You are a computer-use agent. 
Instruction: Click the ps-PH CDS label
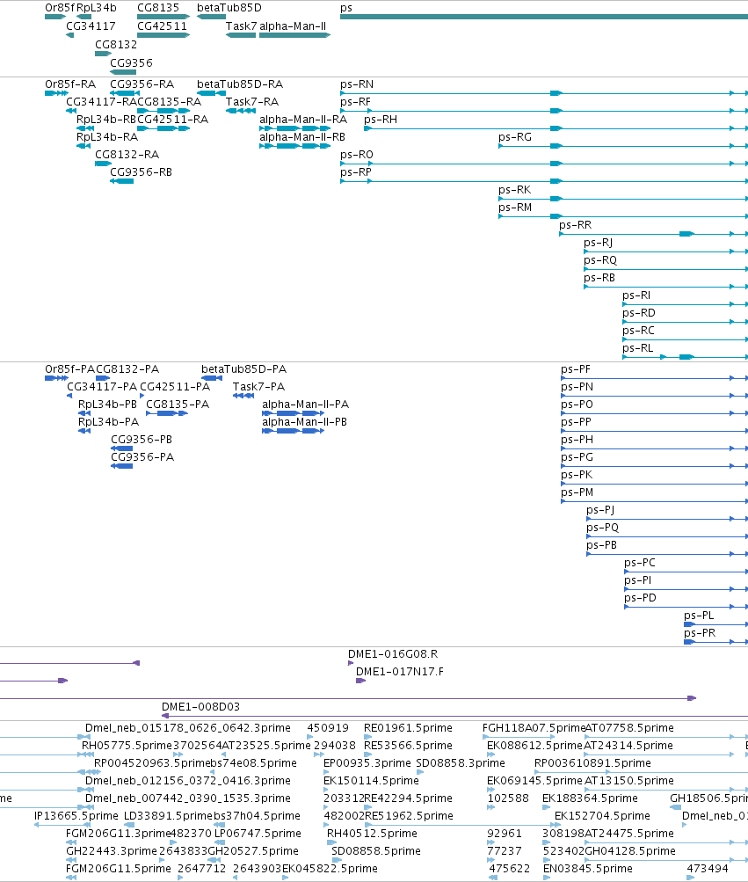point(577,440)
